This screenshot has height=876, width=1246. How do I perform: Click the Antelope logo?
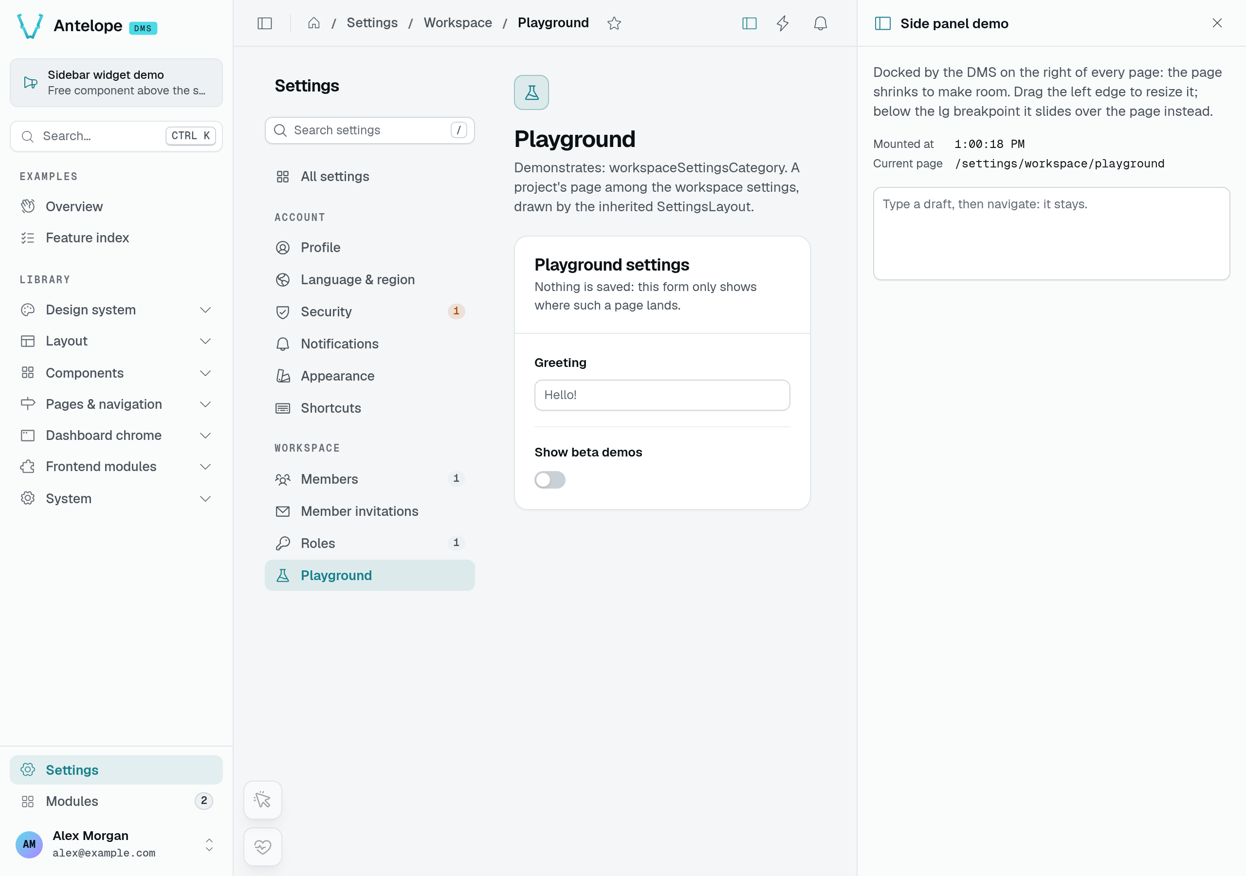[30, 25]
